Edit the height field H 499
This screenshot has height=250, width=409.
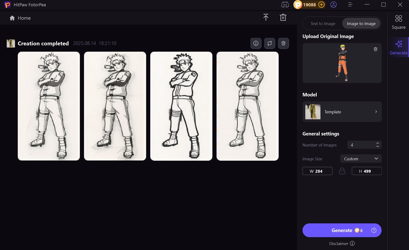[367, 171]
